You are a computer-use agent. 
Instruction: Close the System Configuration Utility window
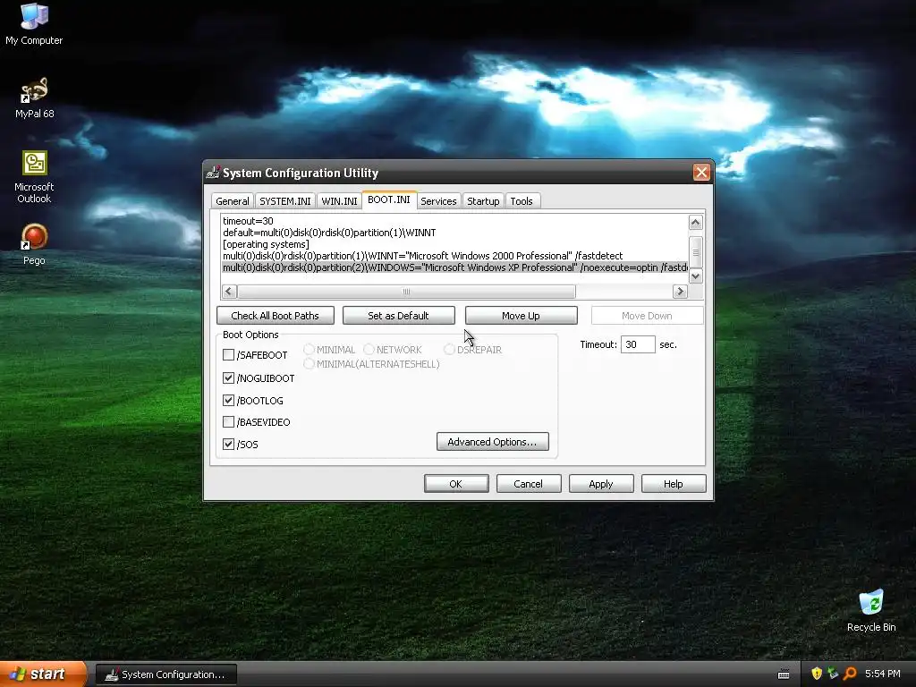(x=701, y=173)
